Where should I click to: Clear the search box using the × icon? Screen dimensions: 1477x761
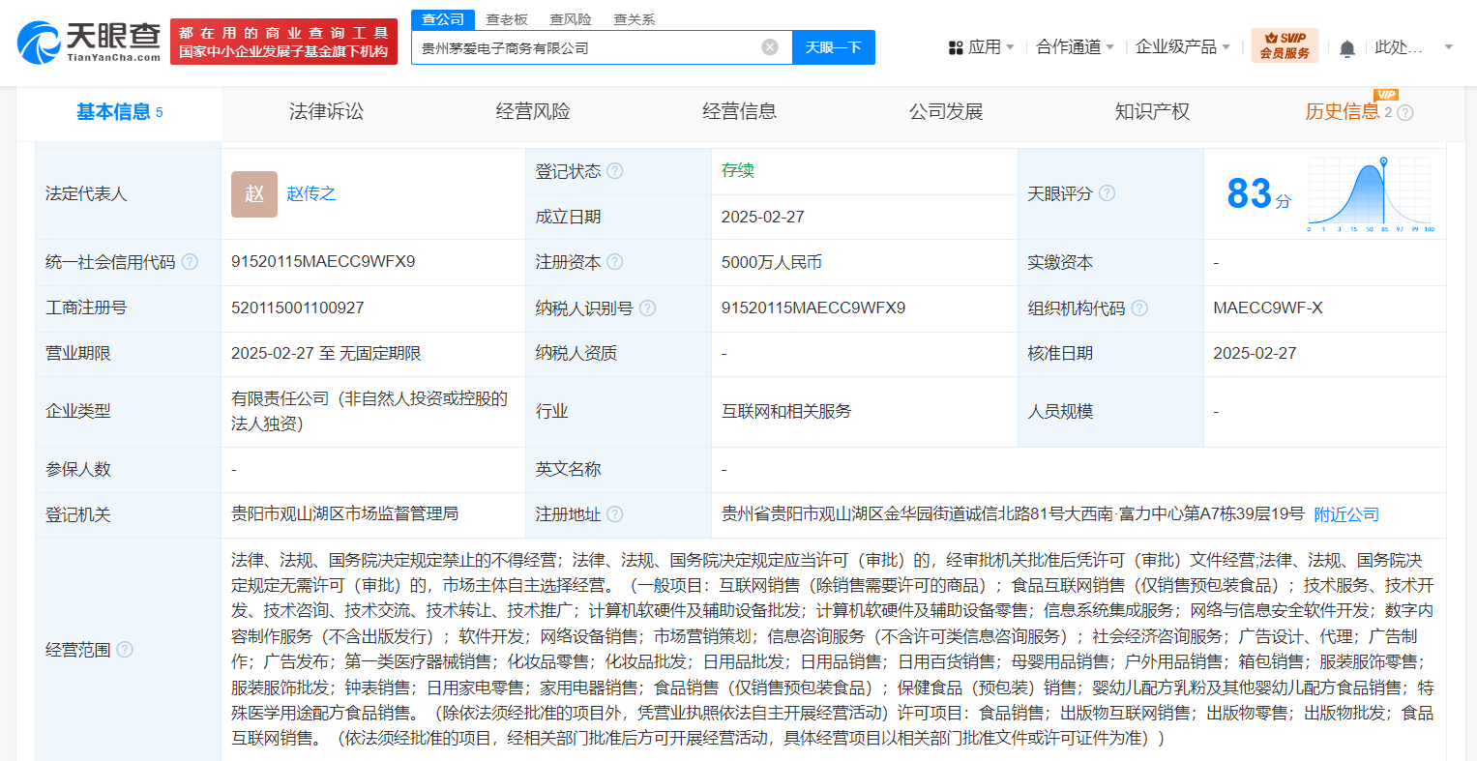(769, 46)
